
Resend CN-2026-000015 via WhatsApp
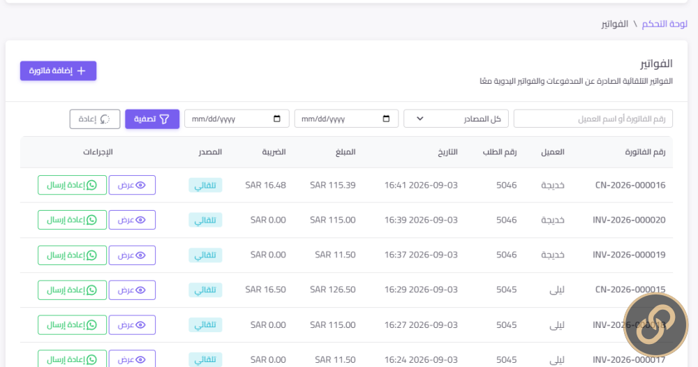tap(72, 290)
